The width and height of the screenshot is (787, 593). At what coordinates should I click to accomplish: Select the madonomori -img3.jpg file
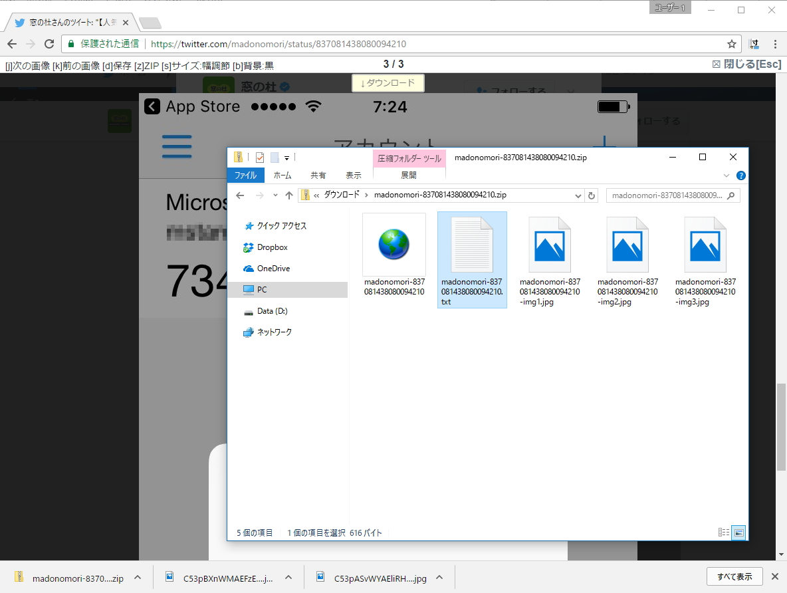pyautogui.click(x=705, y=261)
